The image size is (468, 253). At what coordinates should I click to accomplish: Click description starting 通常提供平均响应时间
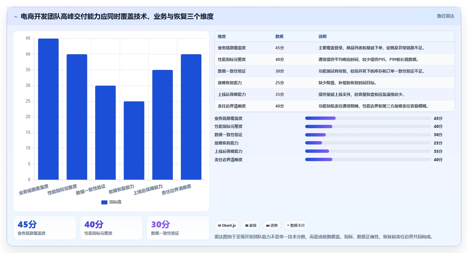pyautogui.click(x=368, y=60)
